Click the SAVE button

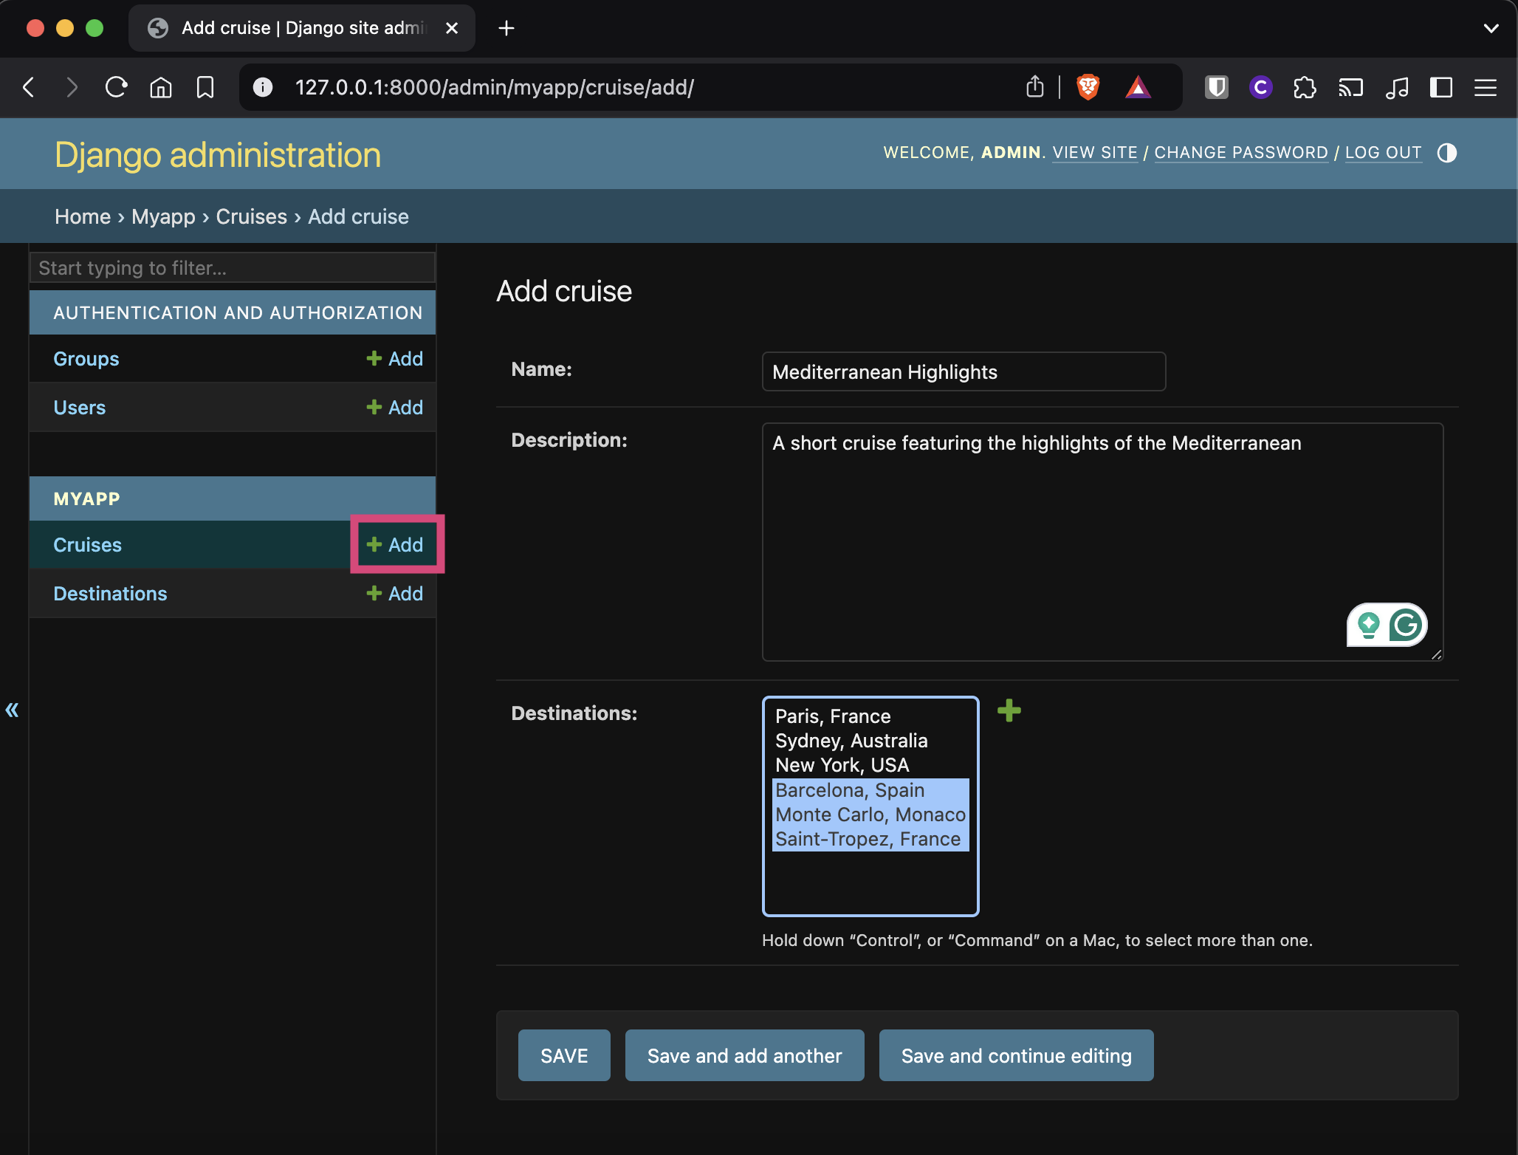(564, 1055)
